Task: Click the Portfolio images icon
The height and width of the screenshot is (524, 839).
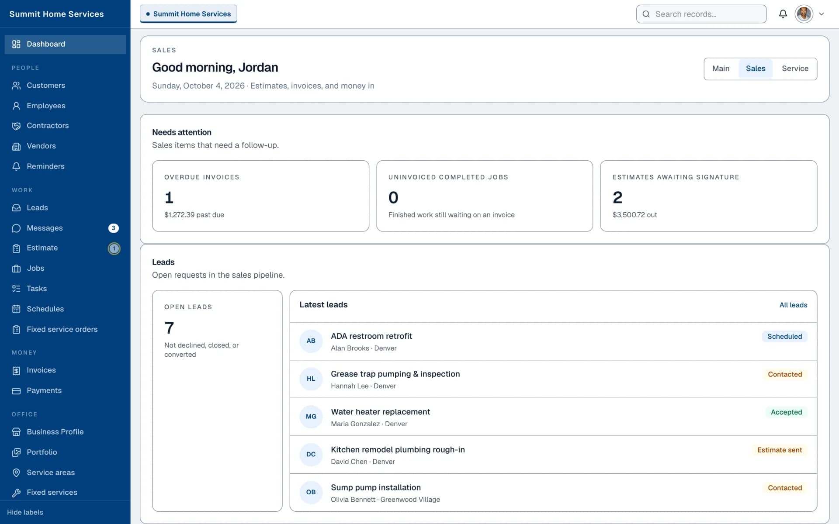Action: (16, 452)
